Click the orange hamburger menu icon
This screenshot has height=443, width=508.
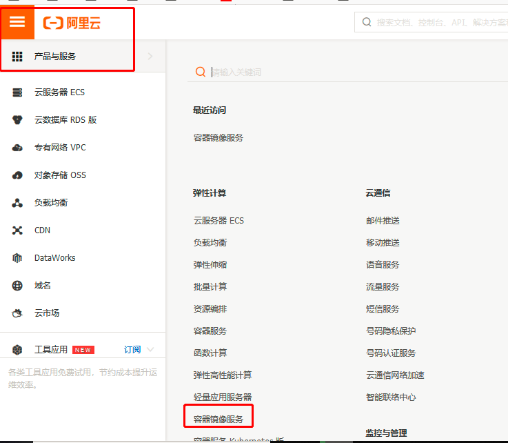17,22
